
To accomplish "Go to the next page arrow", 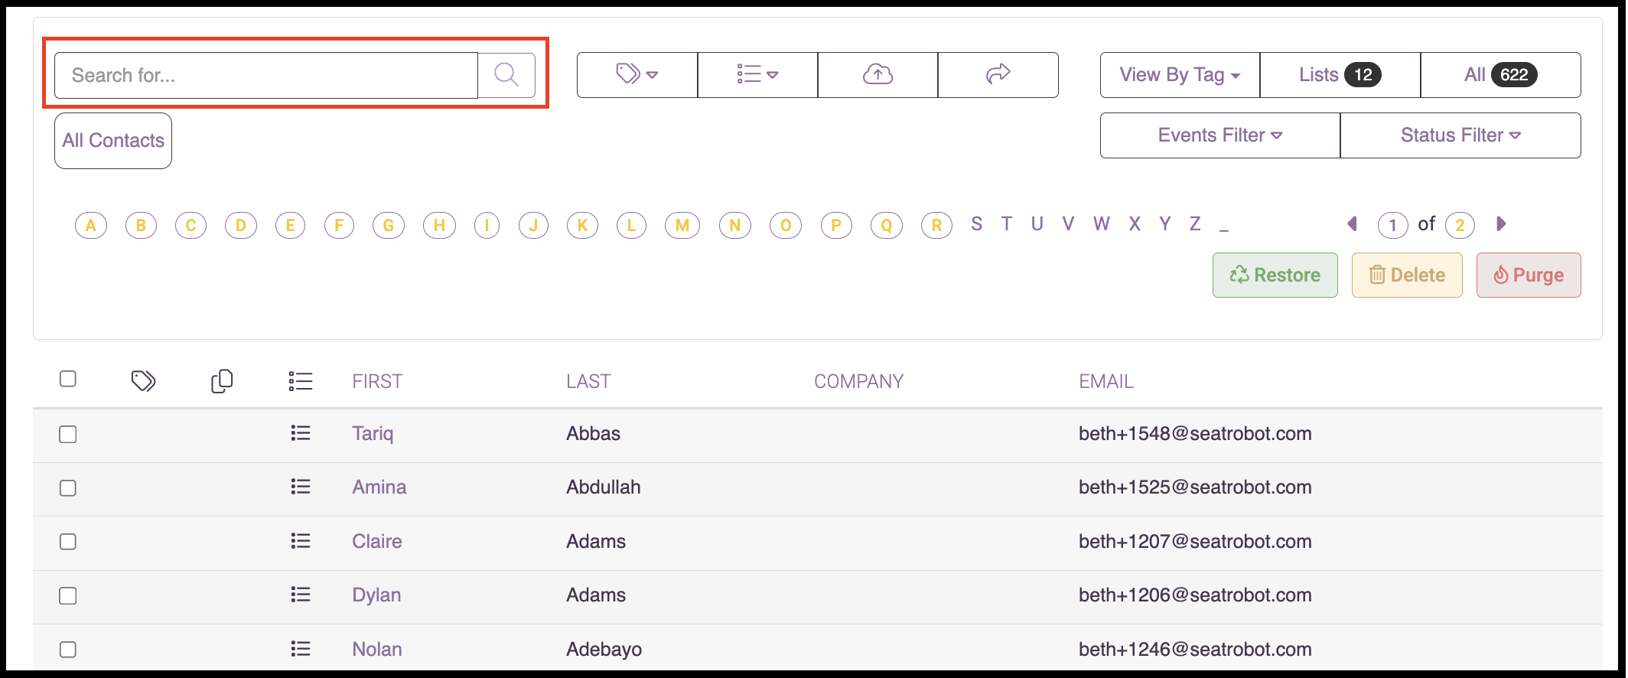I will [x=1501, y=224].
